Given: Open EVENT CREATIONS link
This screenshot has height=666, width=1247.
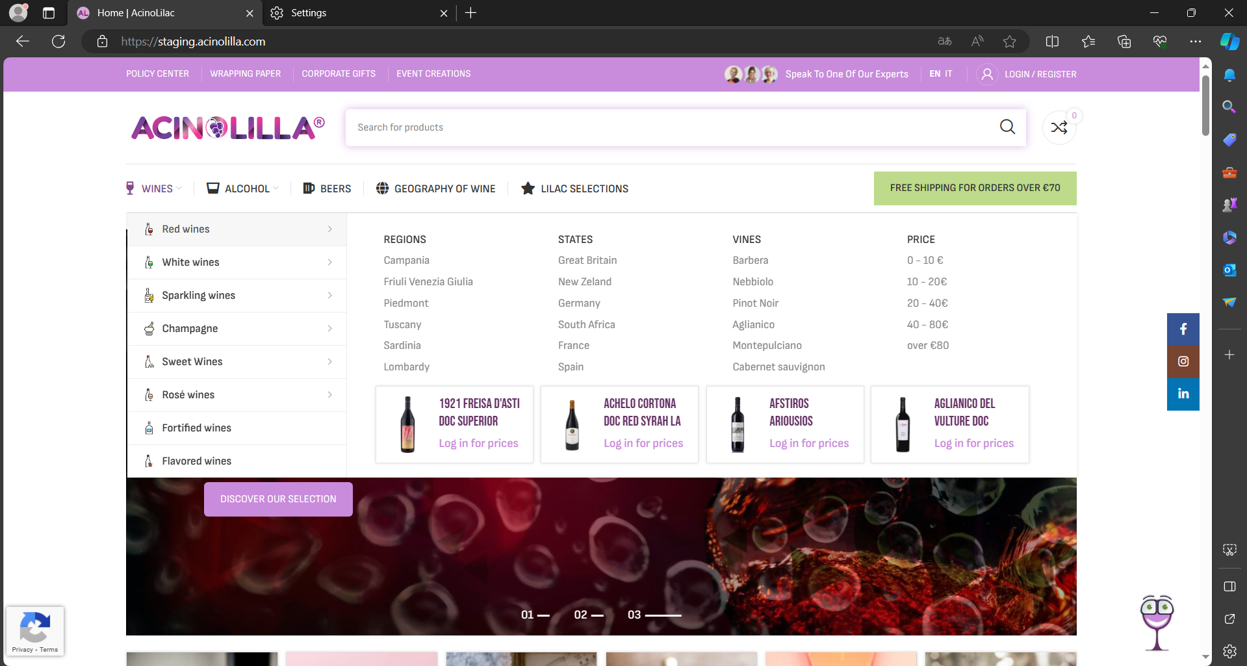Looking at the screenshot, I should (x=433, y=74).
